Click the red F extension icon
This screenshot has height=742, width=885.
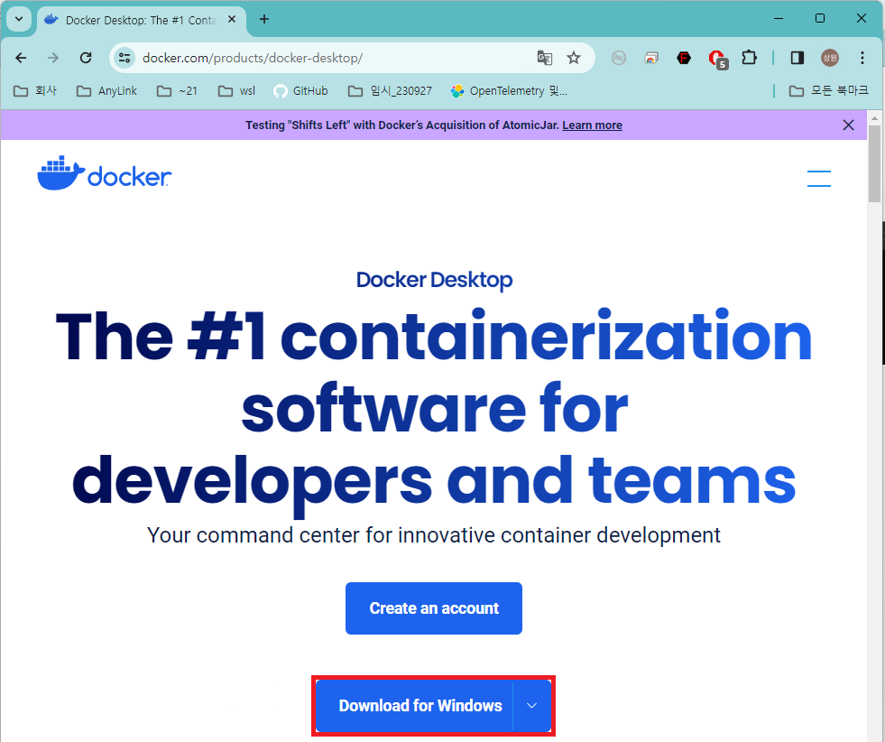[x=684, y=58]
